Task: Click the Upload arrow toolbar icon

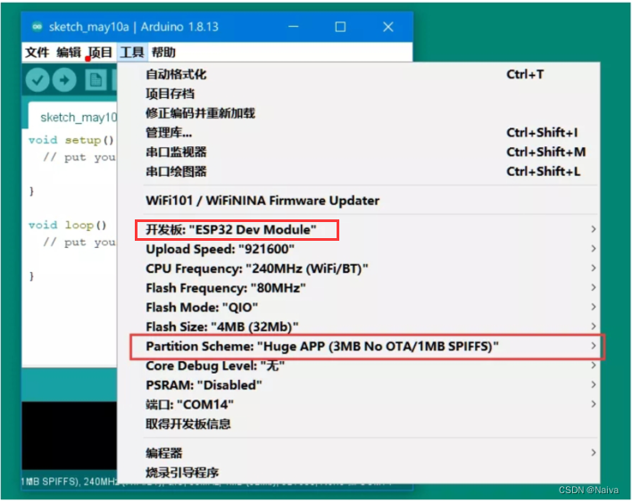Action: [64, 80]
